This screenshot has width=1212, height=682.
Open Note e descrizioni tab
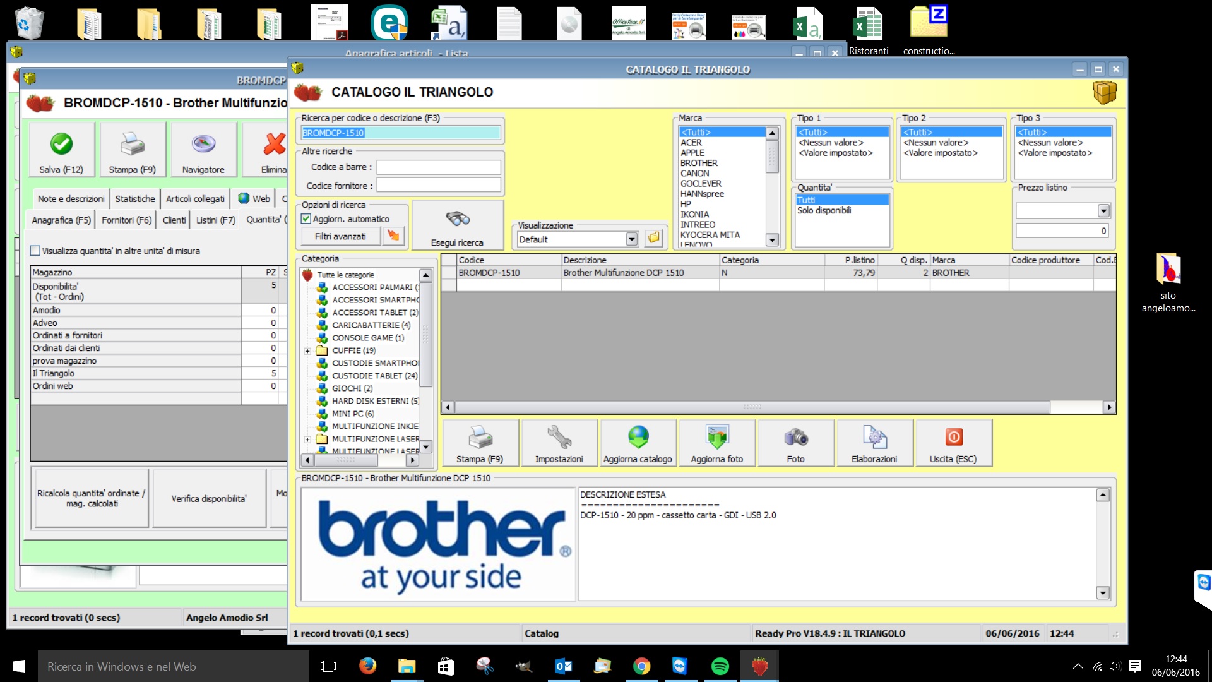click(x=71, y=198)
